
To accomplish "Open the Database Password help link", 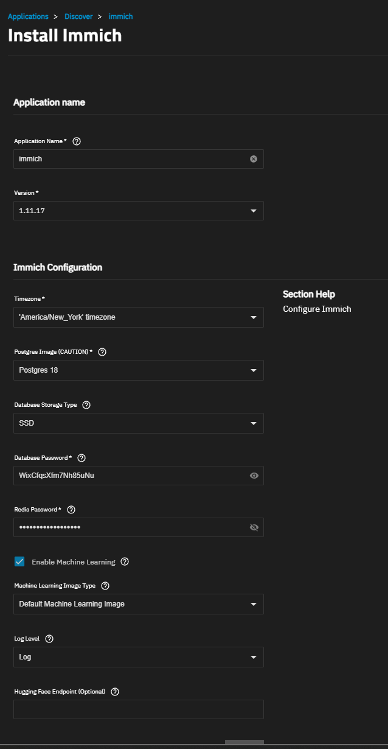I will pyautogui.click(x=81, y=457).
